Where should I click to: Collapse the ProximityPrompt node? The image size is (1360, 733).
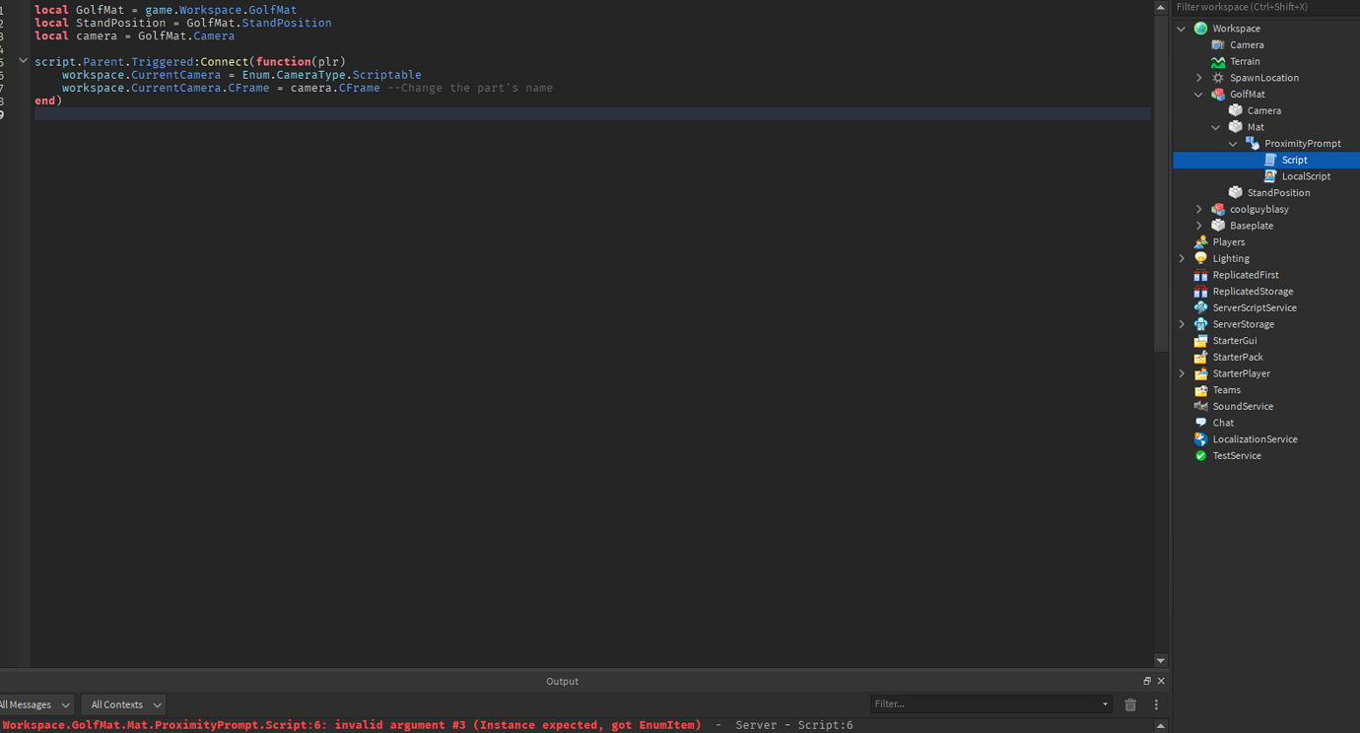1233,144
